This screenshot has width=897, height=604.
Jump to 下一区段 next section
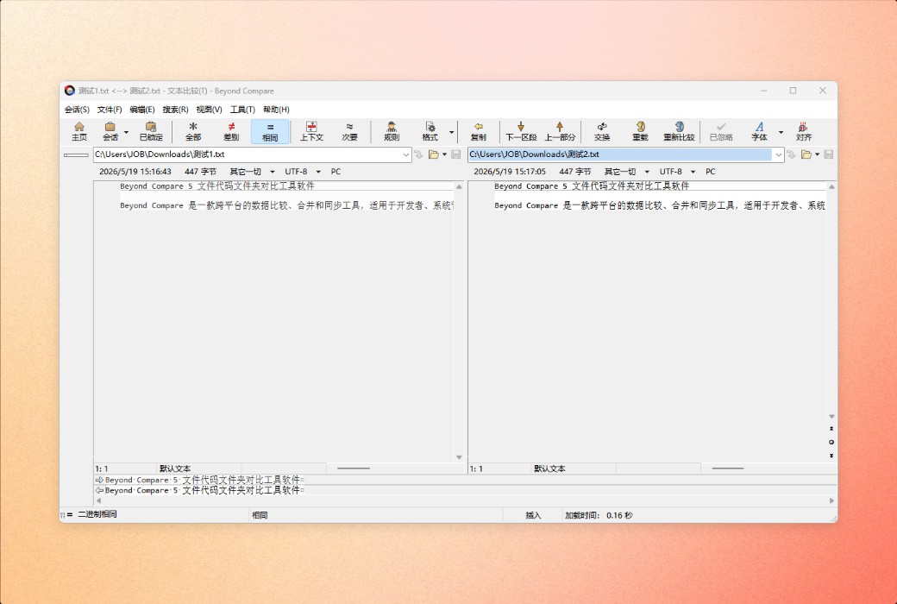click(x=521, y=131)
